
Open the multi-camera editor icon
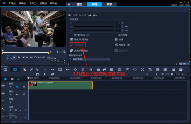(x=119, y=70)
